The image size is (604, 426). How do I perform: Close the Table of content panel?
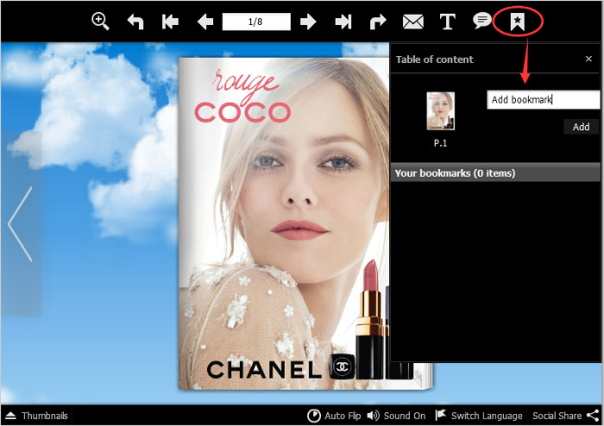click(x=588, y=60)
